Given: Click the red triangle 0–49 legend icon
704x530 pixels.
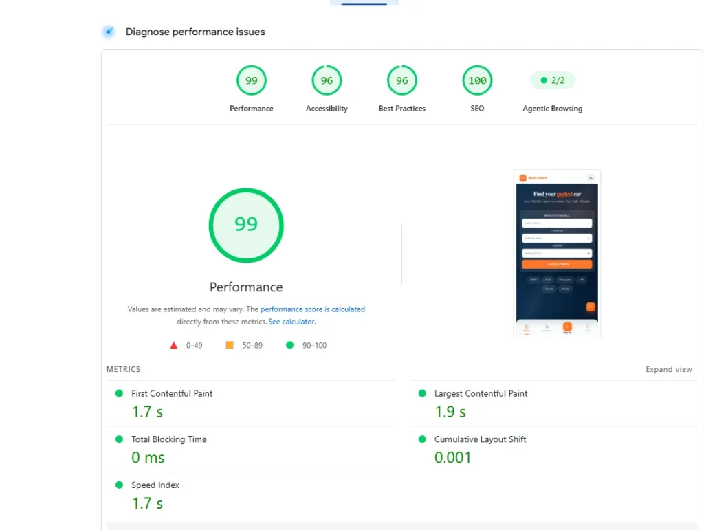Looking at the screenshot, I should pos(174,345).
